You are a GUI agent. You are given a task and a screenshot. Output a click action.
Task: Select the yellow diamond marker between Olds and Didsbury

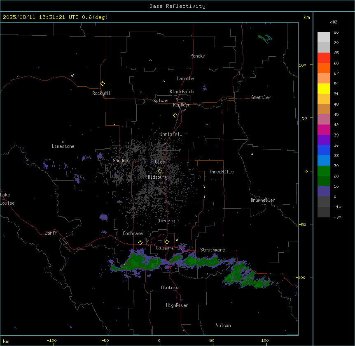pyautogui.click(x=160, y=171)
